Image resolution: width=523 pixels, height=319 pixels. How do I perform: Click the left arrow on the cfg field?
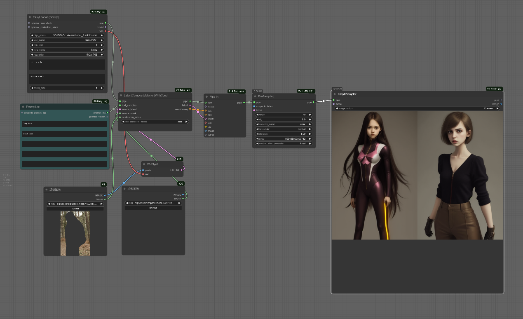257,120
